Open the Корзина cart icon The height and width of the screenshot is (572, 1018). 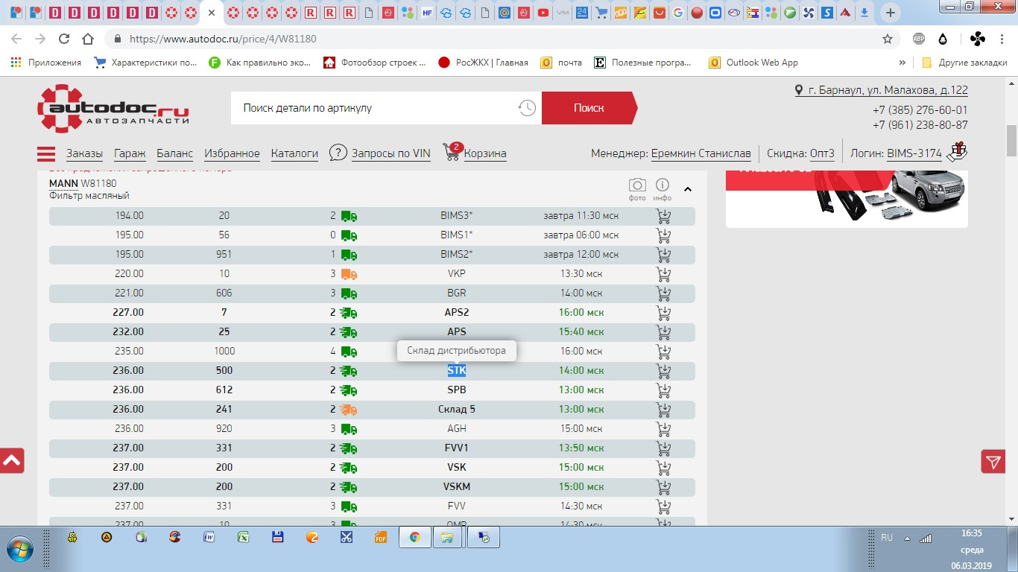(452, 151)
